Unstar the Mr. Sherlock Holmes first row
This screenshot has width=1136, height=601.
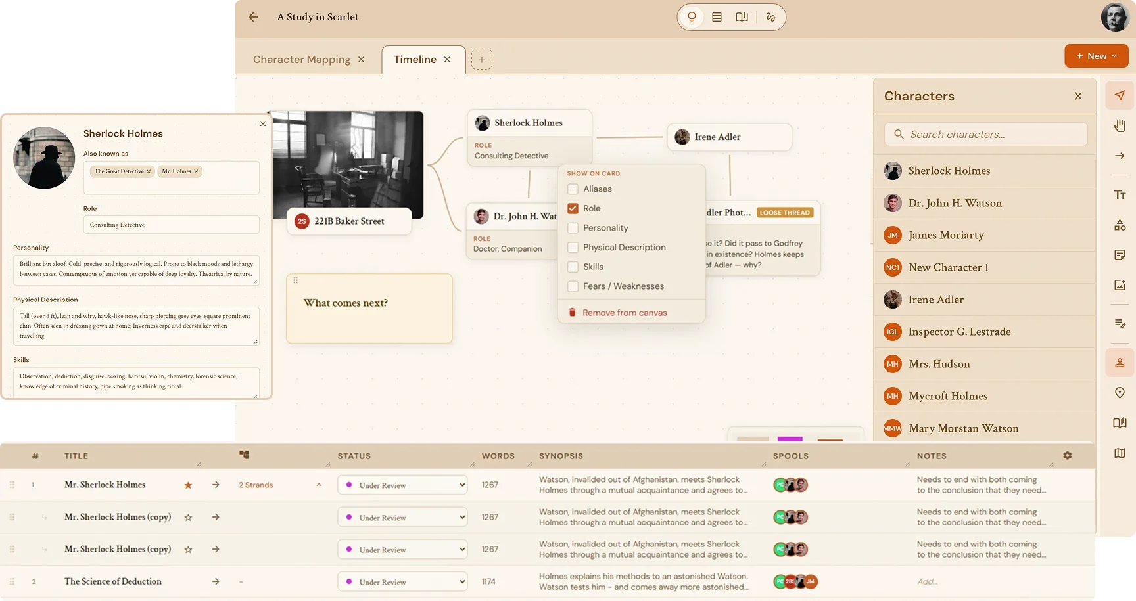pyautogui.click(x=188, y=485)
